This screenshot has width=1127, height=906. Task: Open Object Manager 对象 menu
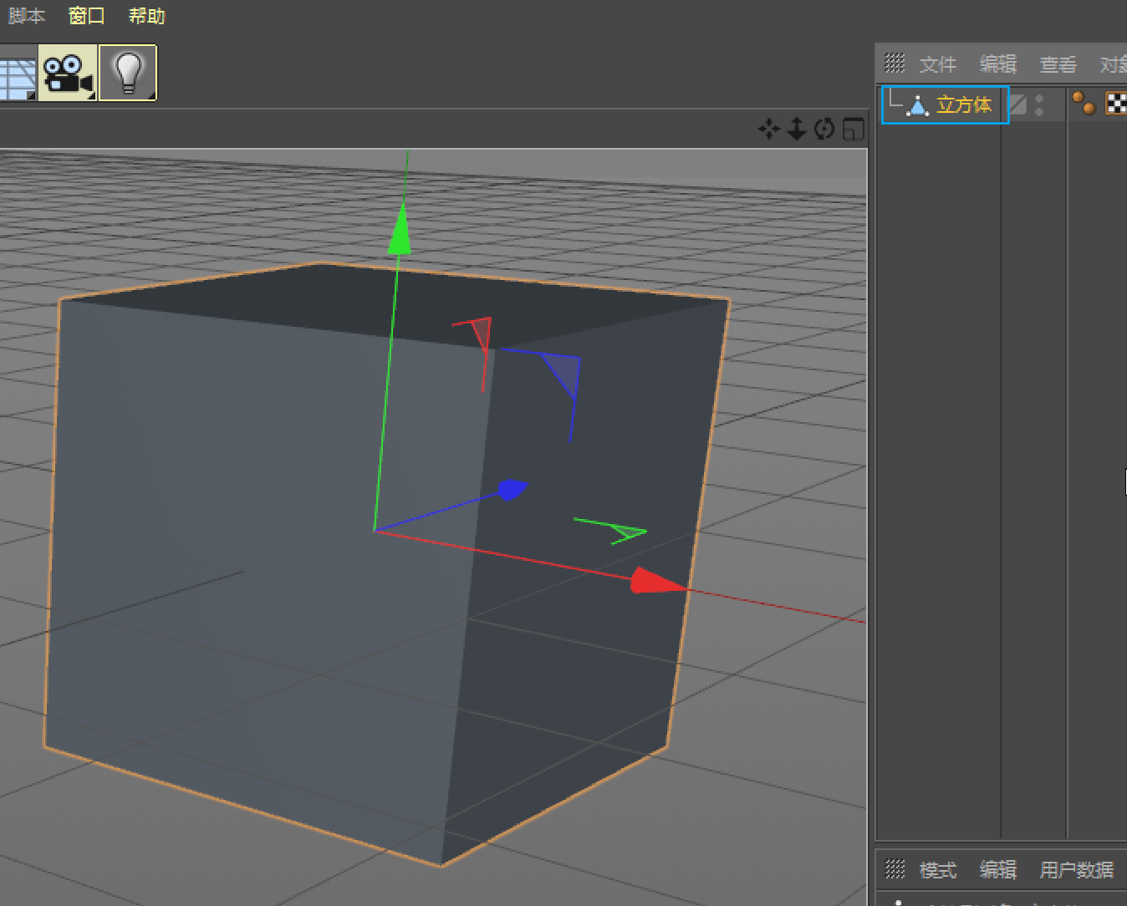(x=1113, y=64)
